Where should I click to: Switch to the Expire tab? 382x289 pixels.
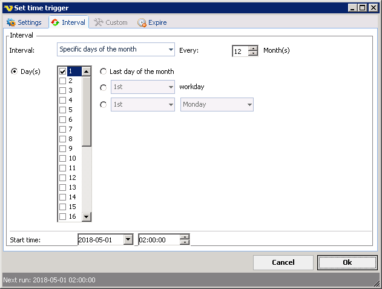152,22
